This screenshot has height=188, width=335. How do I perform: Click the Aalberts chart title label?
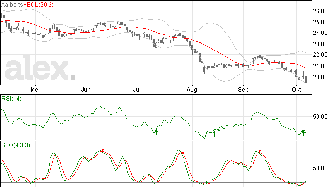(x=12, y=5)
